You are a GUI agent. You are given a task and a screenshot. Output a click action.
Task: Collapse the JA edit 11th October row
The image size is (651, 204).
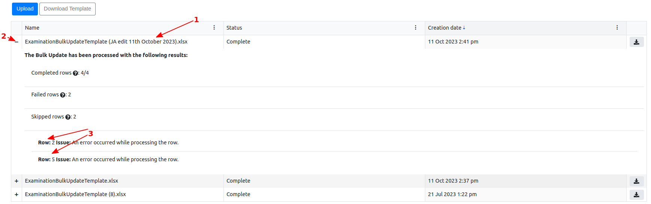coord(16,42)
